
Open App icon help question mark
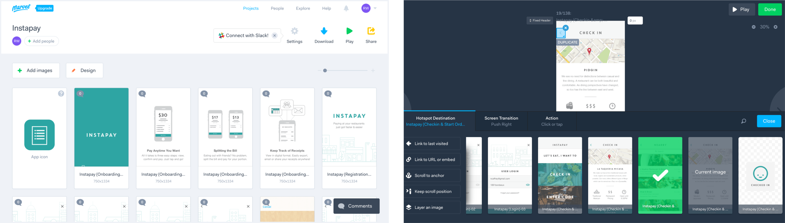[x=61, y=93]
